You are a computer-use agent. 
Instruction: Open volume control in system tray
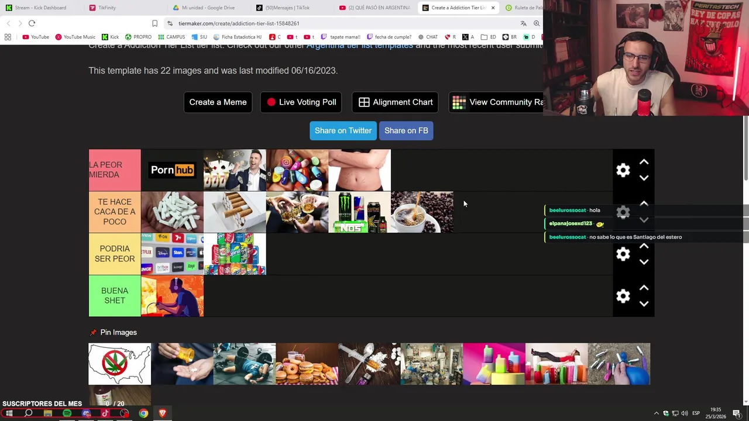(x=684, y=413)
